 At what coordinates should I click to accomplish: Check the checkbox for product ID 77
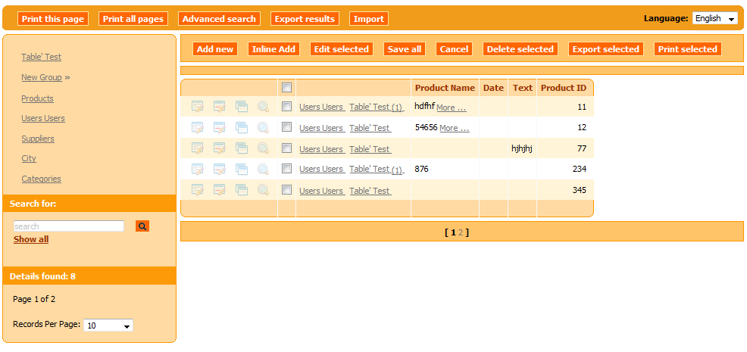coord(287,148)
